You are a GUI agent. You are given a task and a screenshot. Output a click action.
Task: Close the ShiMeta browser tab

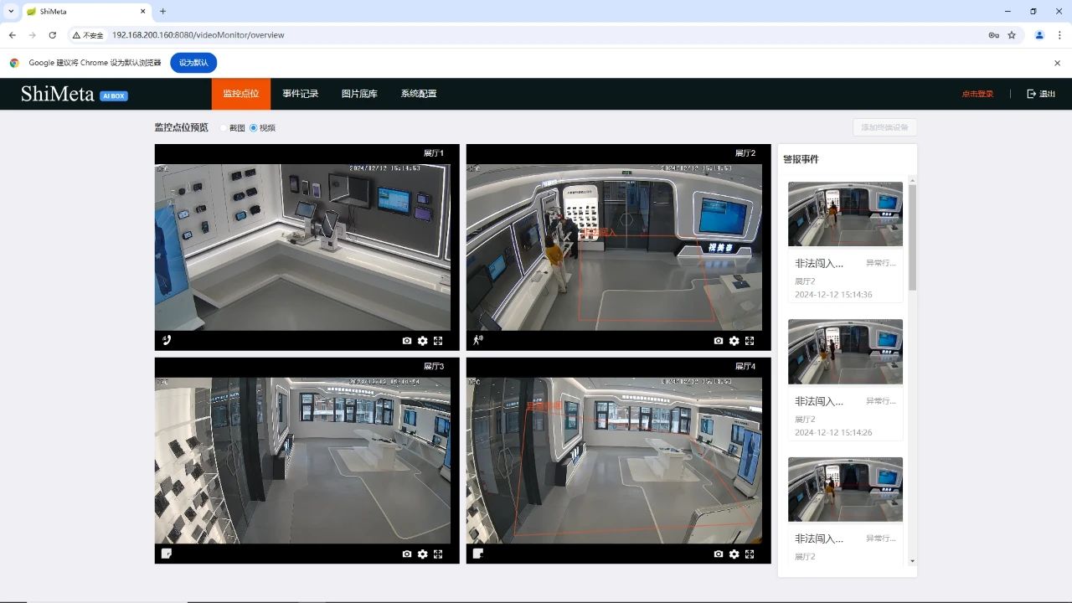pyautogui.click(x=142, y=12)
